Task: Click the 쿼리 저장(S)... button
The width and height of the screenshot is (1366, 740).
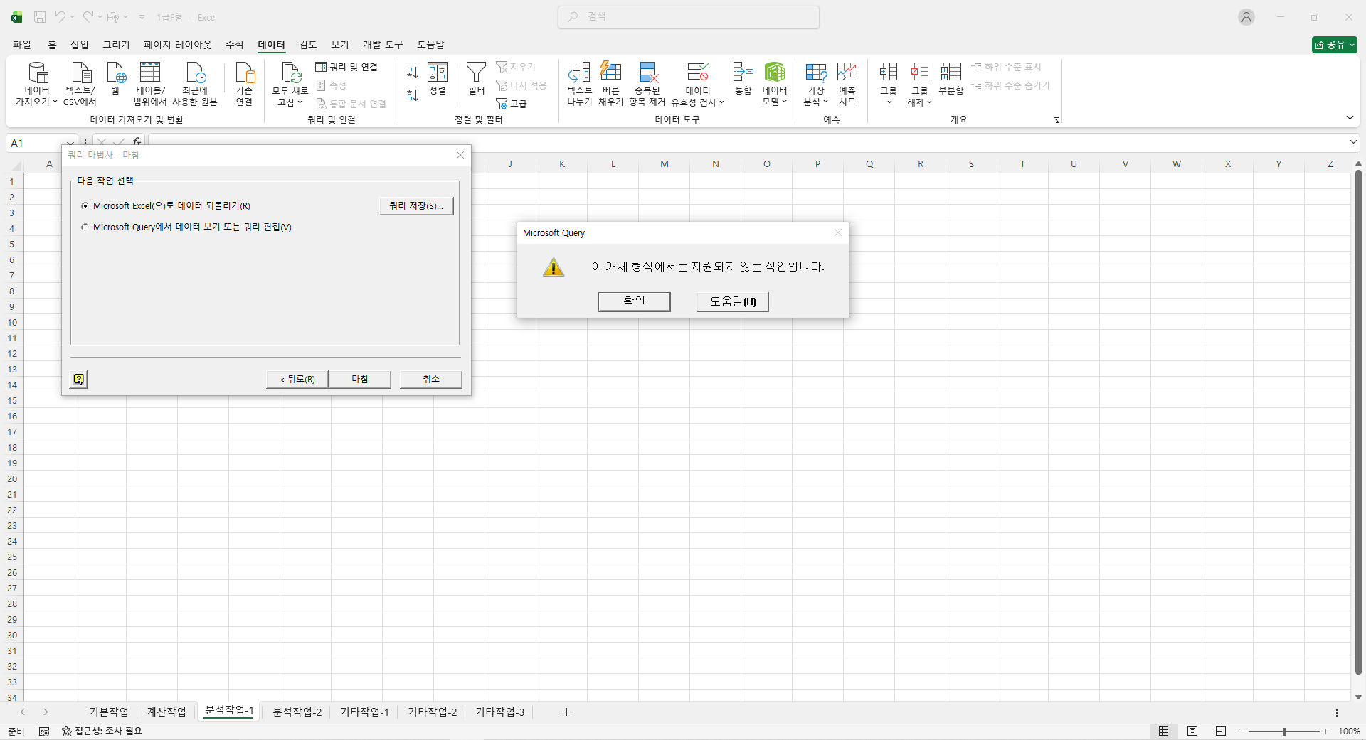Action: [x=416, y=206]
